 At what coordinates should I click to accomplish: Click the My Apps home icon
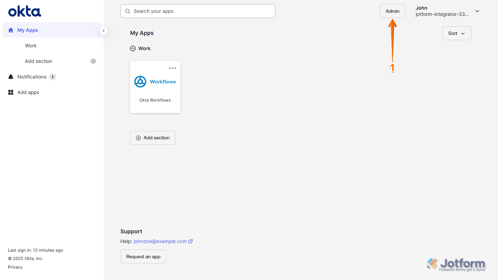pos(11,30)
